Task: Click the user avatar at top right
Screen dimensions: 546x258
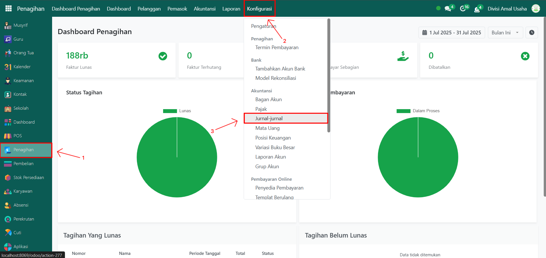Action: 536,9
